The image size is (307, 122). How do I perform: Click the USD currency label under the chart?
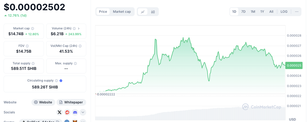[292, 119]
